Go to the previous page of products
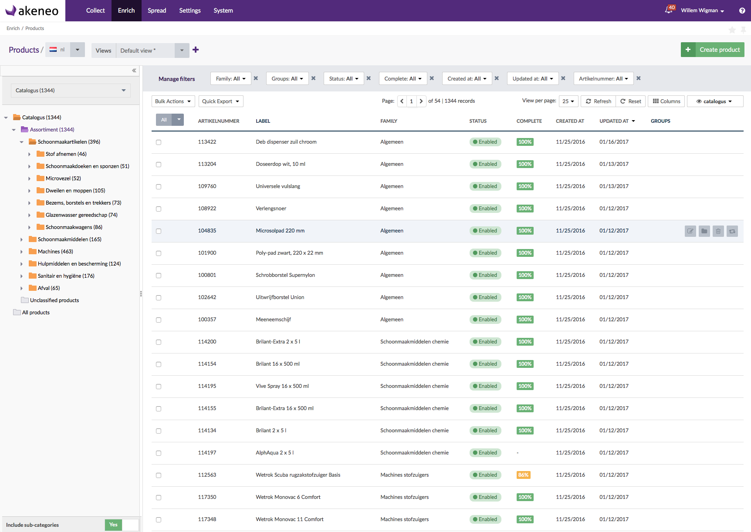The image size is (751, 532). pyautogui.click(x=402, y=101)
